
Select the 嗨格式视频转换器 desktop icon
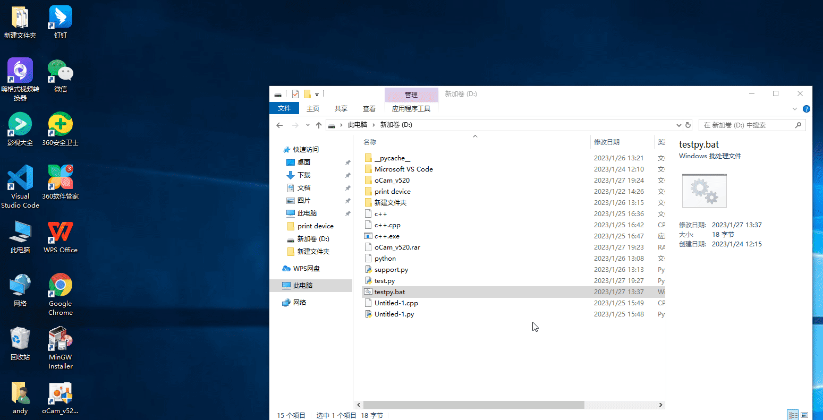[20, 80]
